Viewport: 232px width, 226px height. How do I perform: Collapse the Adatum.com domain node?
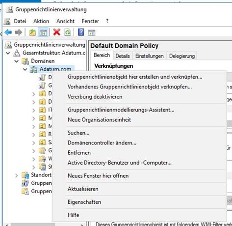coord(25,69)
